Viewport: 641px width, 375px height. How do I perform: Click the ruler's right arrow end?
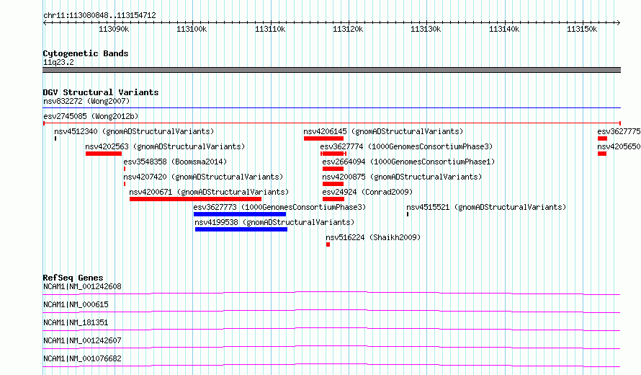pos(619,22)
